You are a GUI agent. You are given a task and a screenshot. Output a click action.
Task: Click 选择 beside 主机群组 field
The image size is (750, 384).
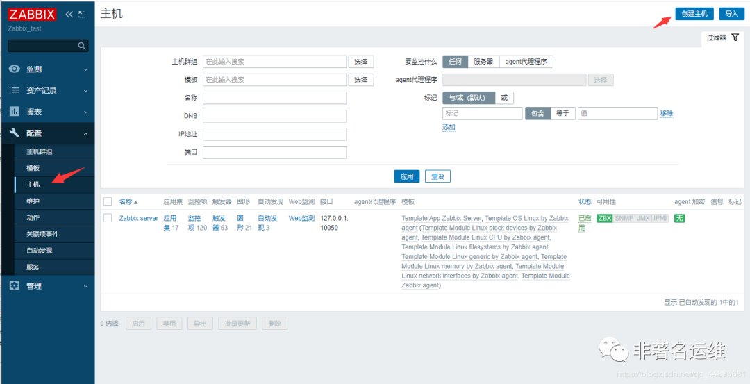[361, 62]
